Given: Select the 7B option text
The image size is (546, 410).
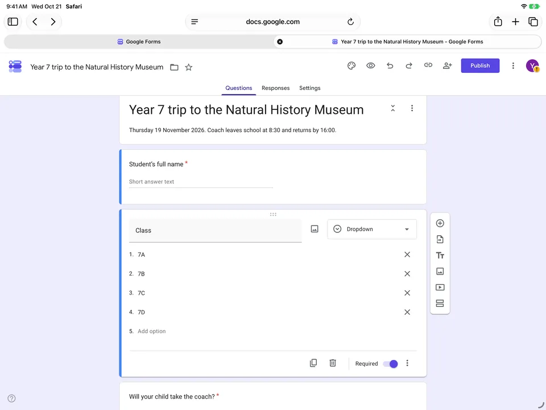Looking at the screenshot, I should 141,274.
